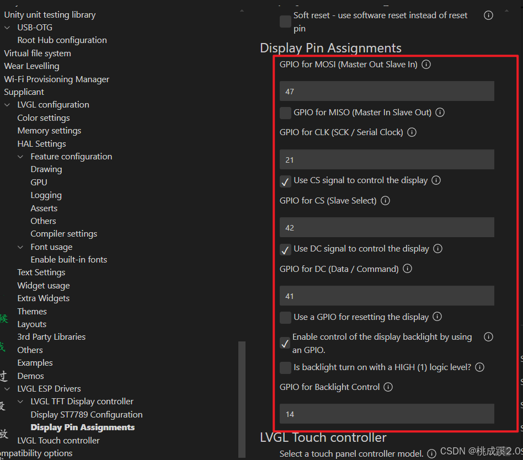The image size is (523, 460).
Task: Select Color settings
Action: 44,118
